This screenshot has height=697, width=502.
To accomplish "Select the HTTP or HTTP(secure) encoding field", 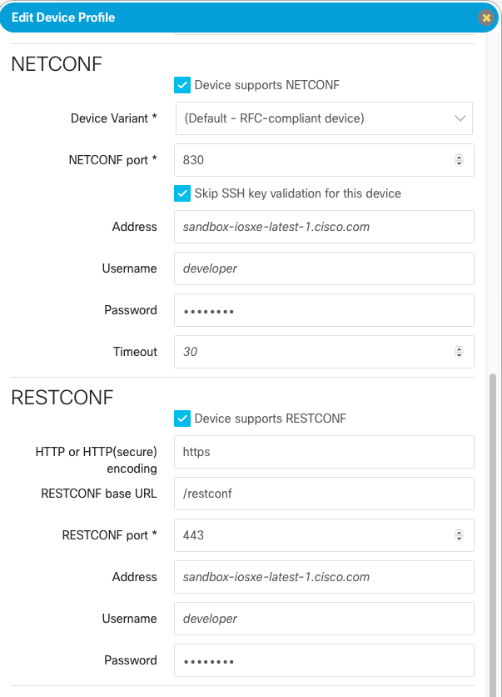I will [x=323, y=452].
